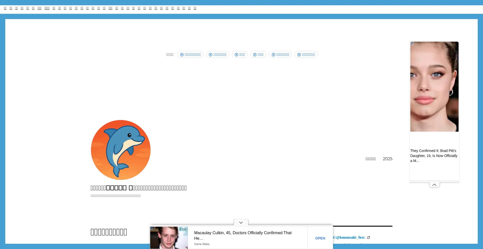Viewport: 483px width, 249px height.
Task: Select the four-character link in the top navigation
Action: click(47, 8)
